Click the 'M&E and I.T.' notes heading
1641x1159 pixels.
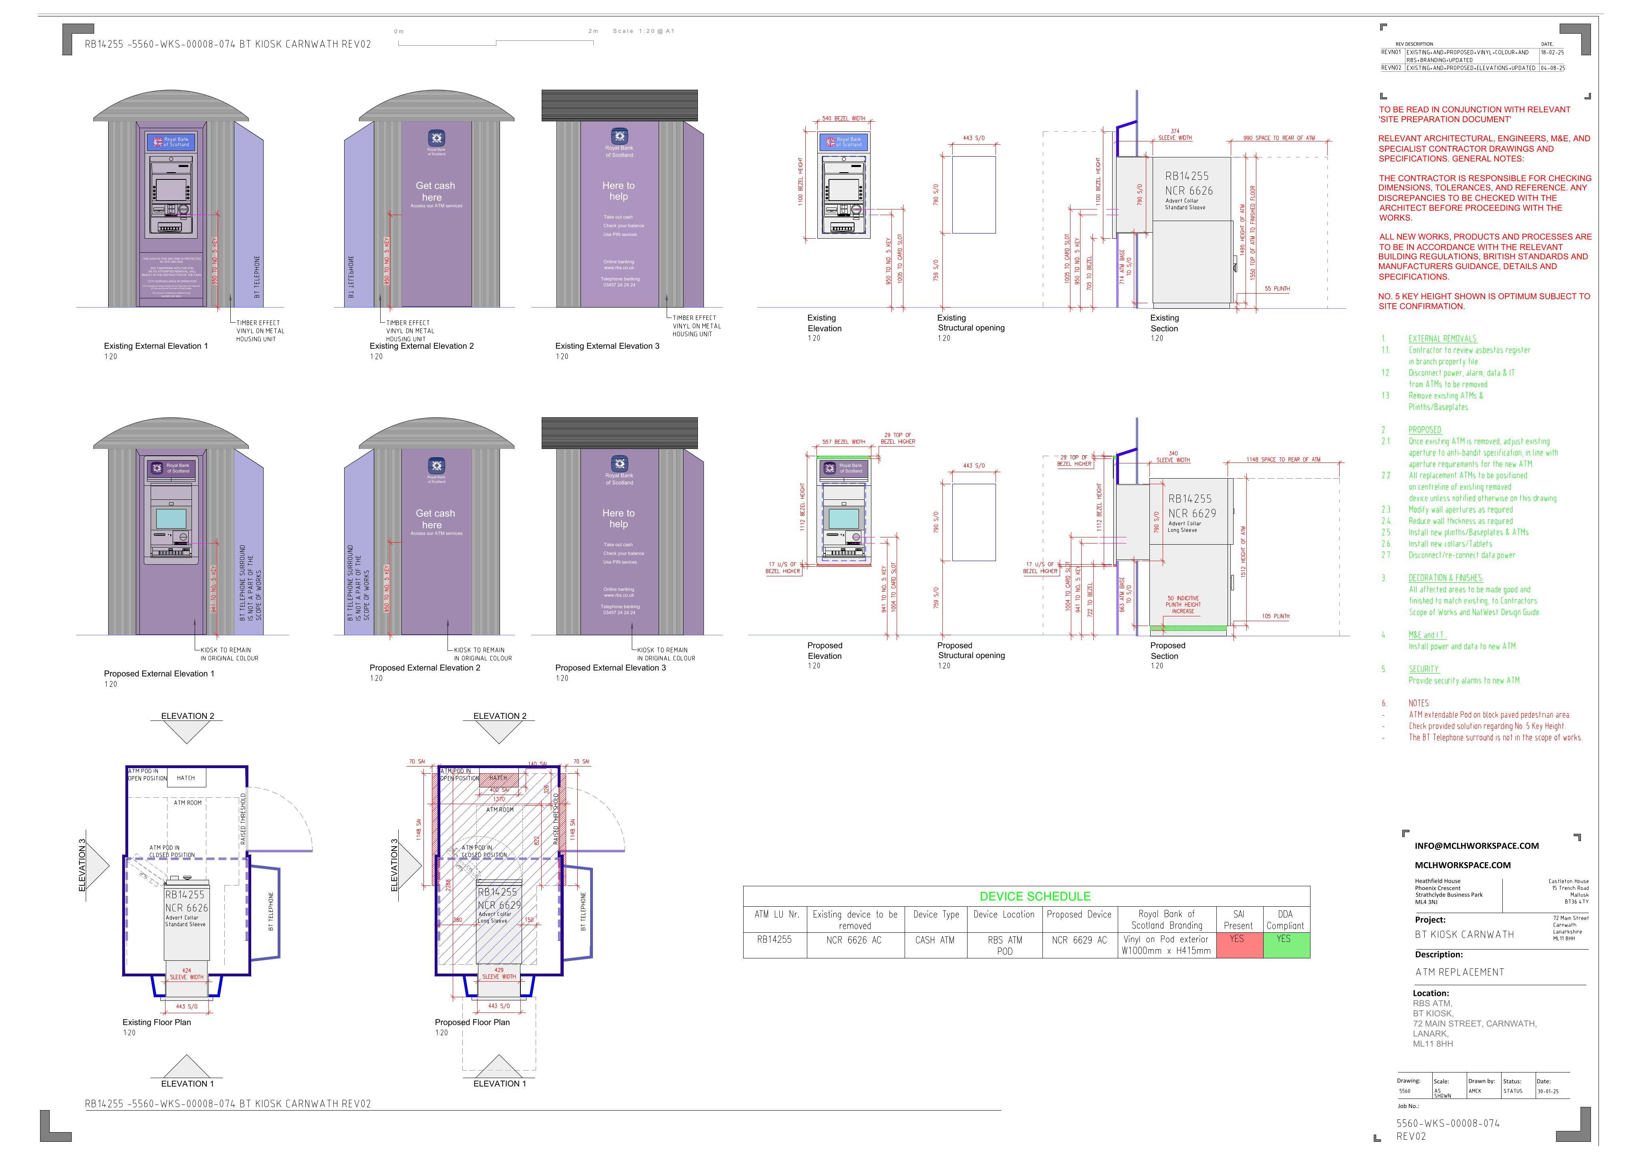coord(1427,634)
